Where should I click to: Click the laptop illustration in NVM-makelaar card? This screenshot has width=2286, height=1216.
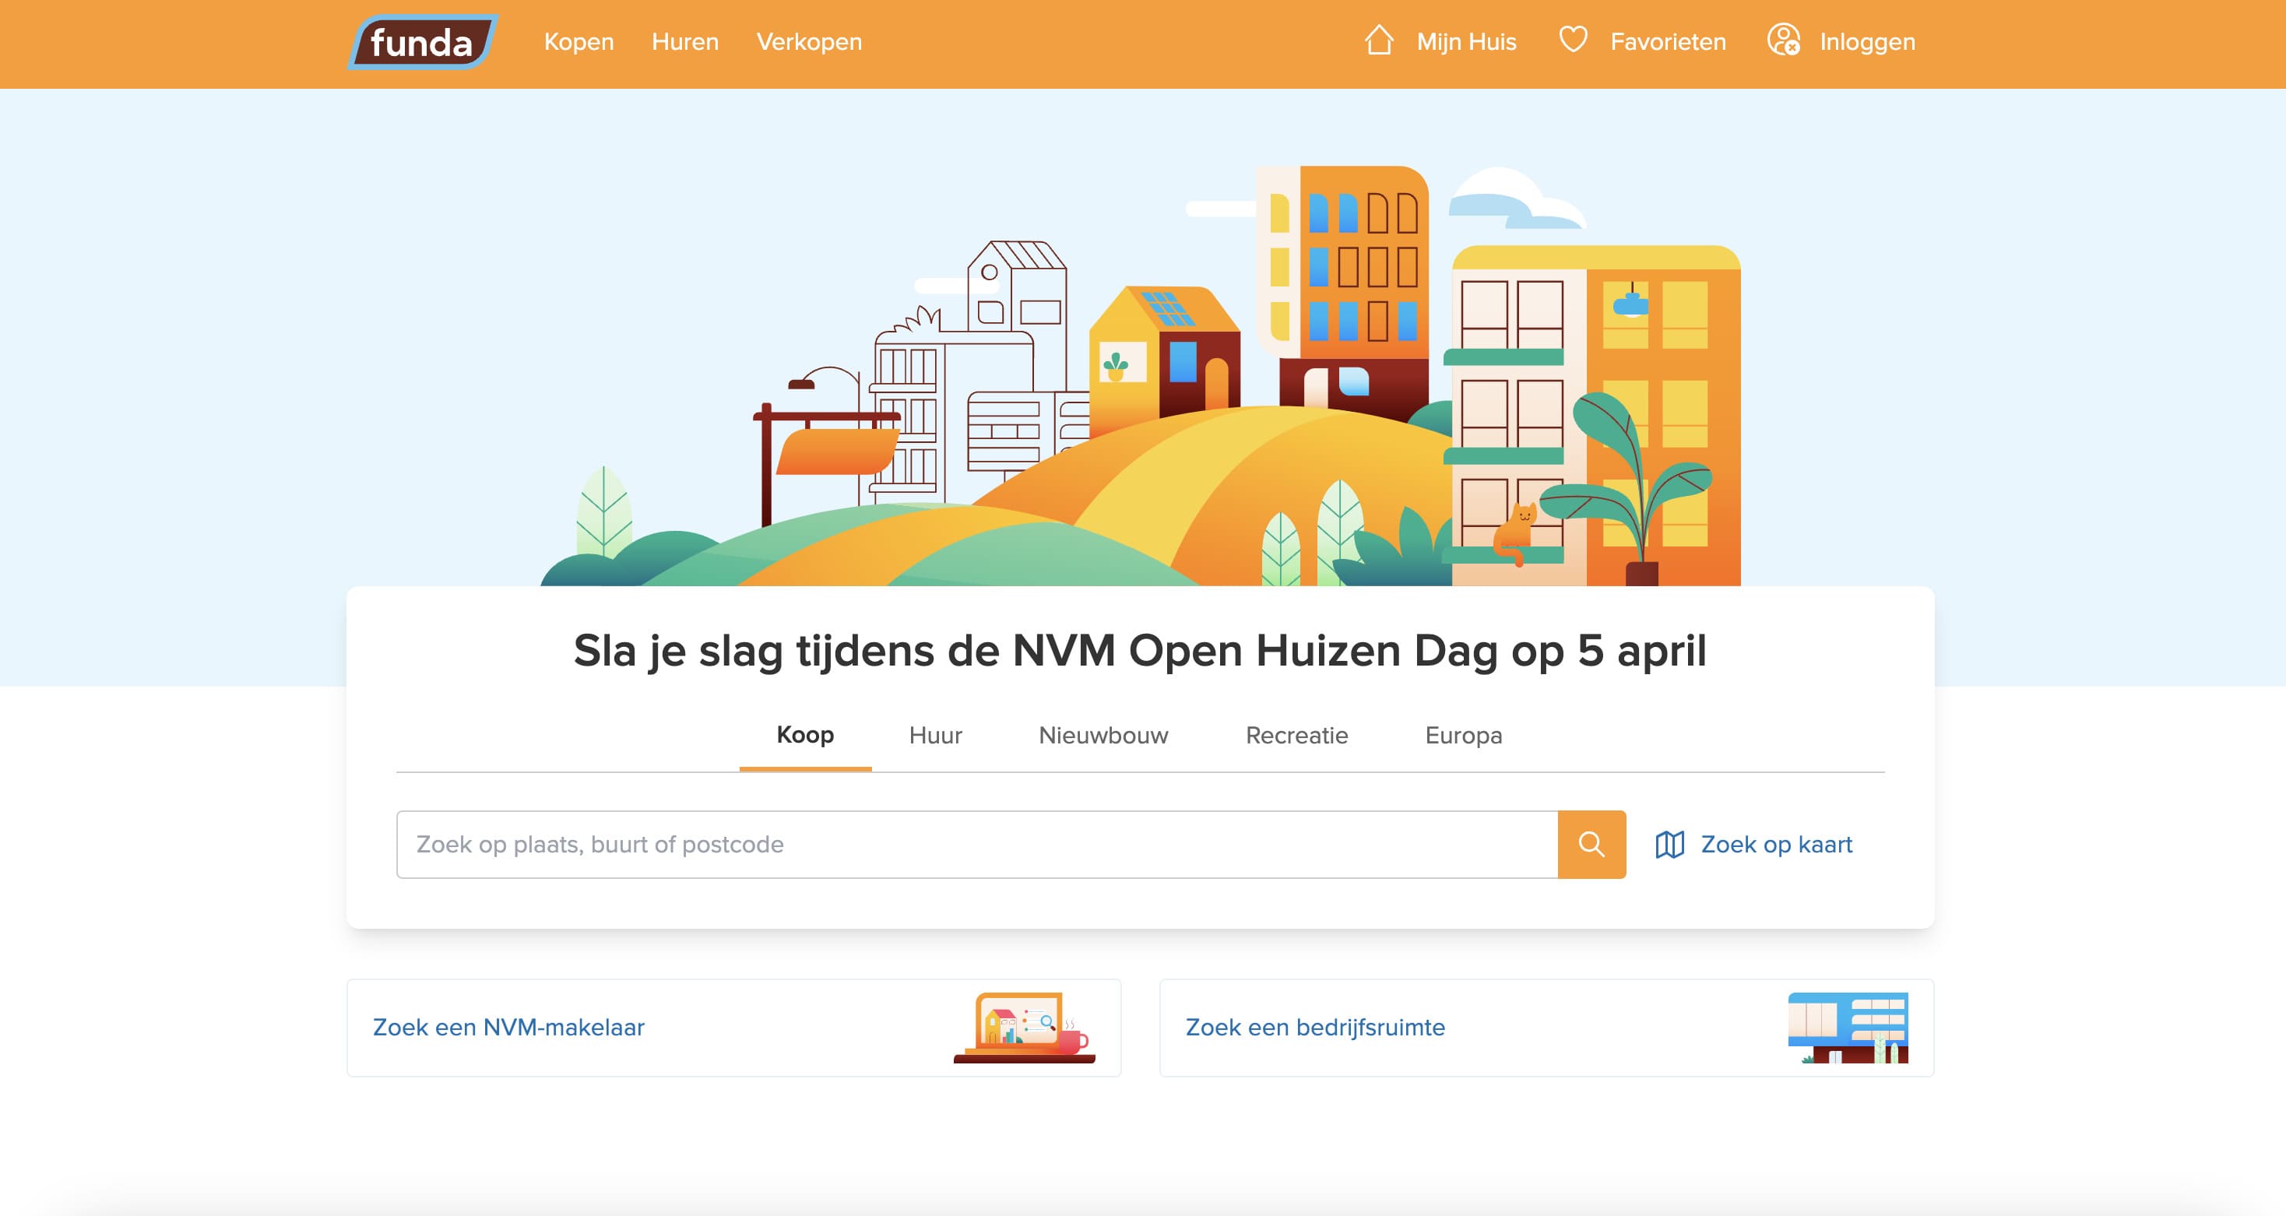(x=1024, y=1027)
